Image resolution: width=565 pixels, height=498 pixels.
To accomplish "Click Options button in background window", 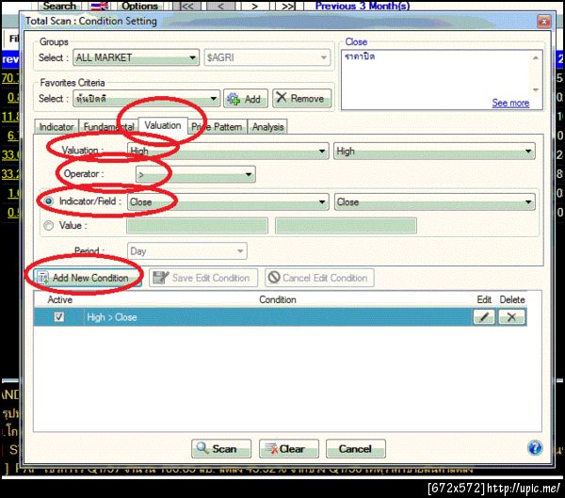I will coord(139,6).
